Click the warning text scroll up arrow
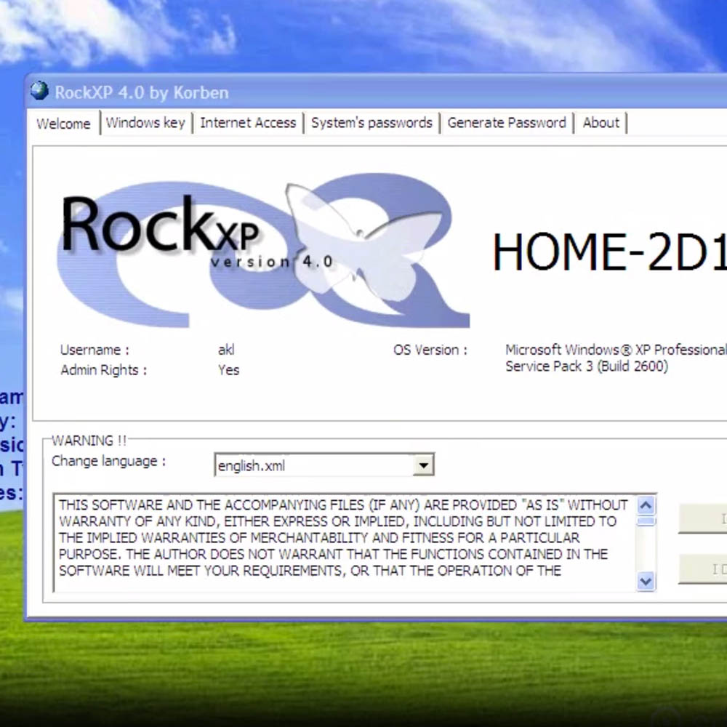This screenshot has height=727, width=727. pyautogui.click(x=646, y=505)
